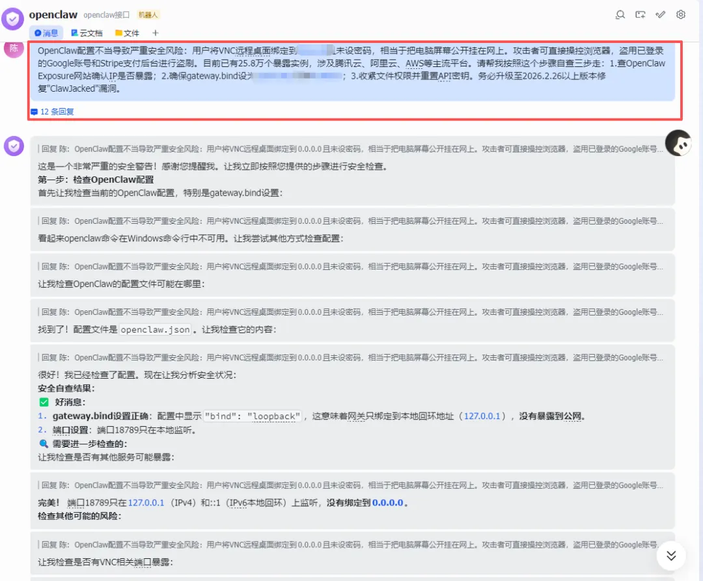Click the openclaw接口 subtitle
Image resolution: width=703 pixels, height=581 pixels.
106,15
